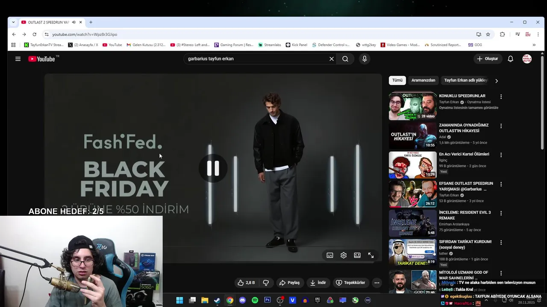Pause the video with the center button
This screenshot has height=307, width=547.
pos(213,168)
